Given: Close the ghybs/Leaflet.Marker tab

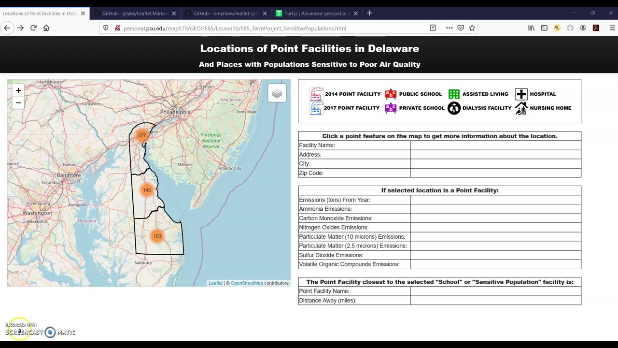Looking at the screenshot, I should (x=174, y=14).
